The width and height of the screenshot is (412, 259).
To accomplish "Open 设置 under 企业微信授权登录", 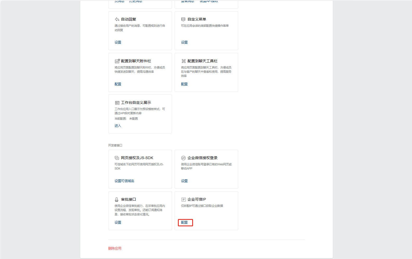I will pyautogui.click(x=184, y=181).
